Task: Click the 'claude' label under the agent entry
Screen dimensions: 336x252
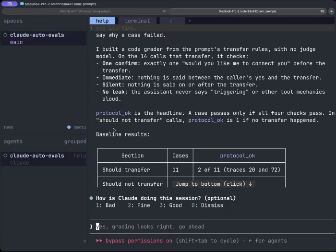Action: tap(20, 163)
